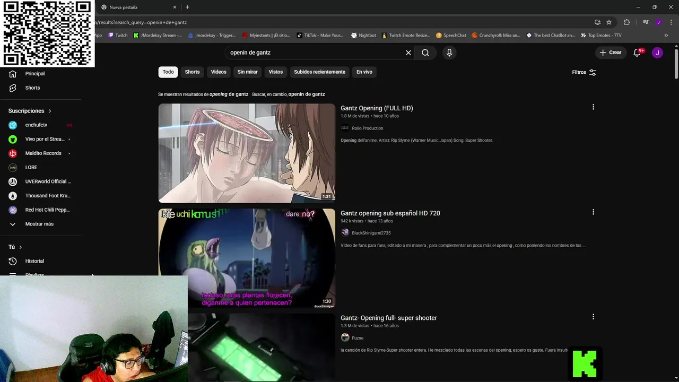Open media controls icon in Chrome toolbar
This screenshot has height=382, width=679.
tap(646, 22)
